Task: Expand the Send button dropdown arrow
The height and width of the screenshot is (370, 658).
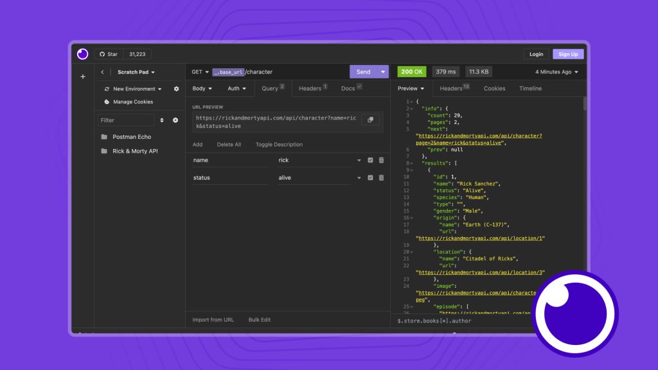Action: coord(383,72)
